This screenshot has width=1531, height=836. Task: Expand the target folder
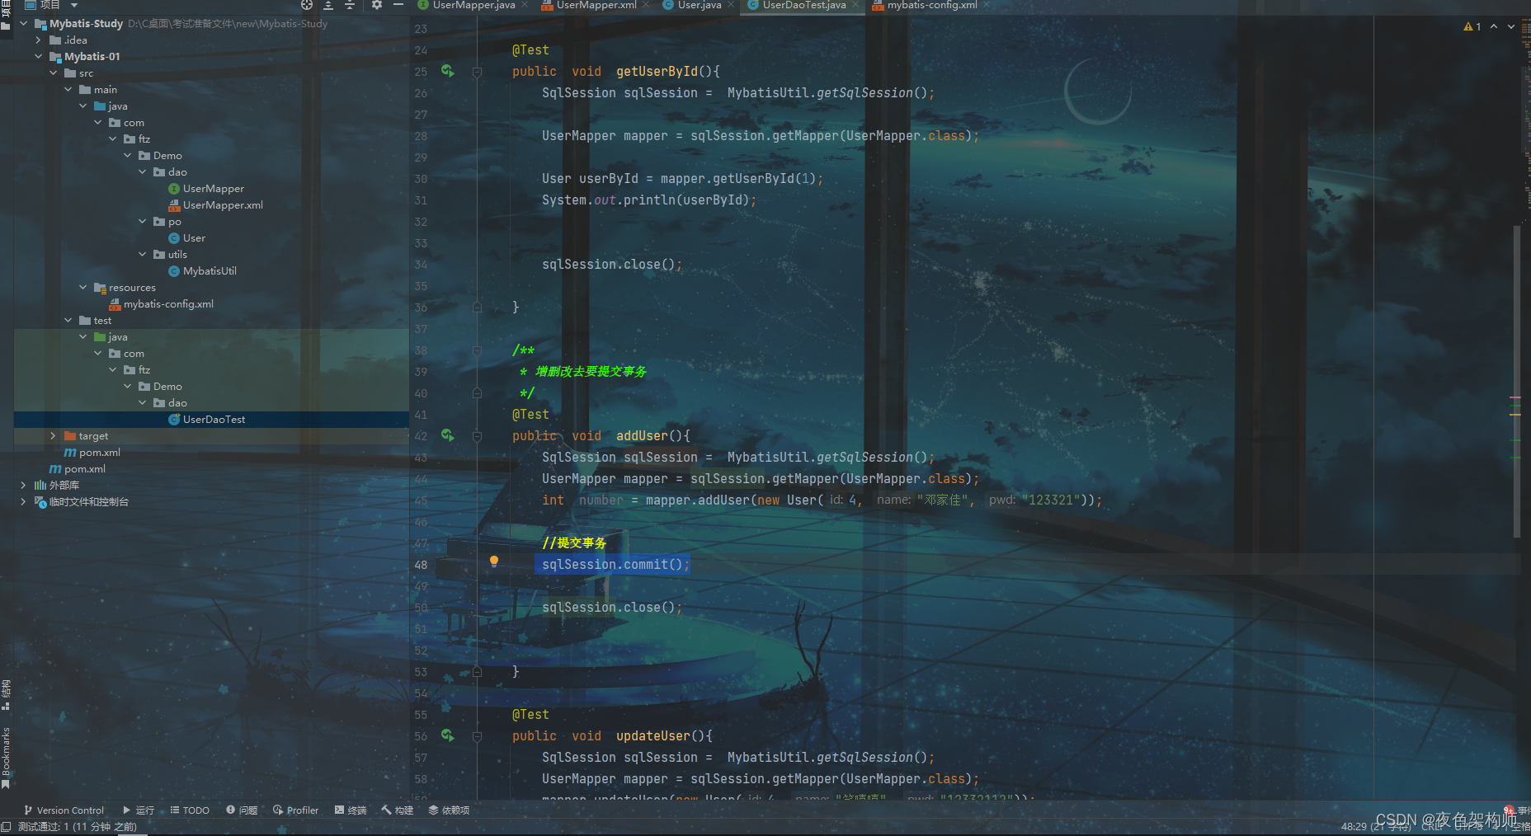click(x=53, y=435)
